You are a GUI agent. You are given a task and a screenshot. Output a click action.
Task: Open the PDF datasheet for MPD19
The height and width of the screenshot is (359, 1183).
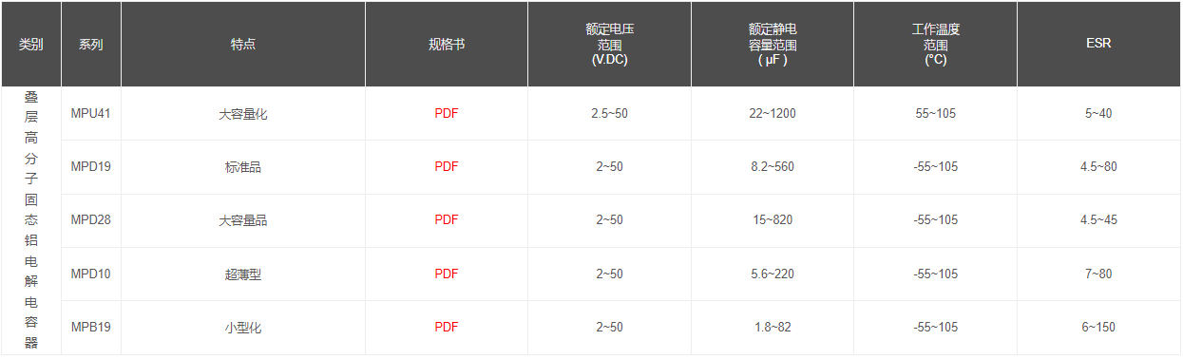pyautogui.click(x=447, y=166)
